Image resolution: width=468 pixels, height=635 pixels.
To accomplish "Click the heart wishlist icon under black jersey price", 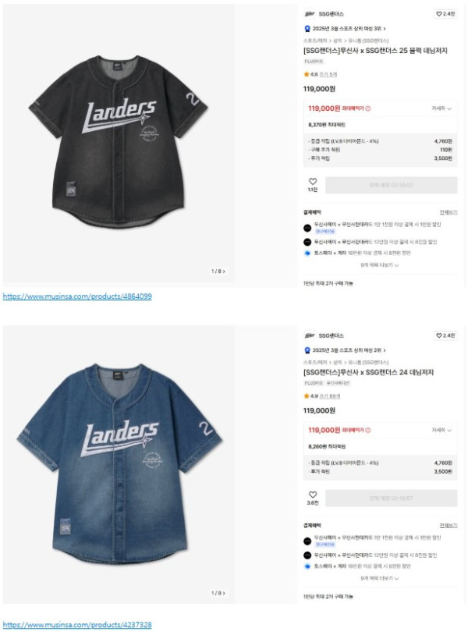I will pos(313,182).
